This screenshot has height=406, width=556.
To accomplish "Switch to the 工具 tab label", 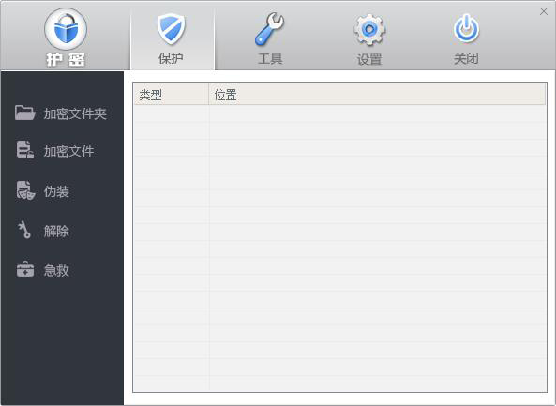I will pos(270,58).
